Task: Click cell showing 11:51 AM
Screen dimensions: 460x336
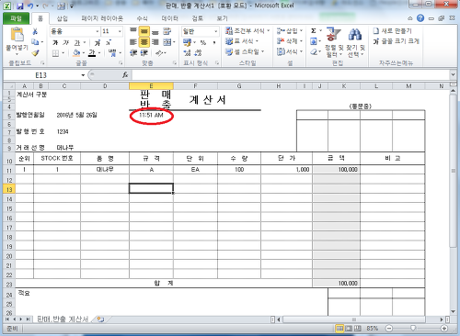Action: (x=151, y=115)
